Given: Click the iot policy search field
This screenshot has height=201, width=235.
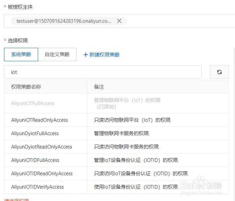Looking at the screenshot, I should pyautogui.click(x=103, y=72).
